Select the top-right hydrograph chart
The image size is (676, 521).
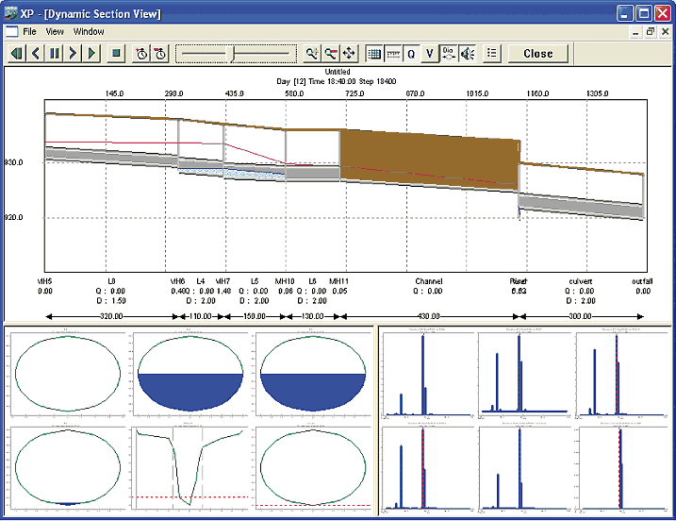tap(621, 374)
